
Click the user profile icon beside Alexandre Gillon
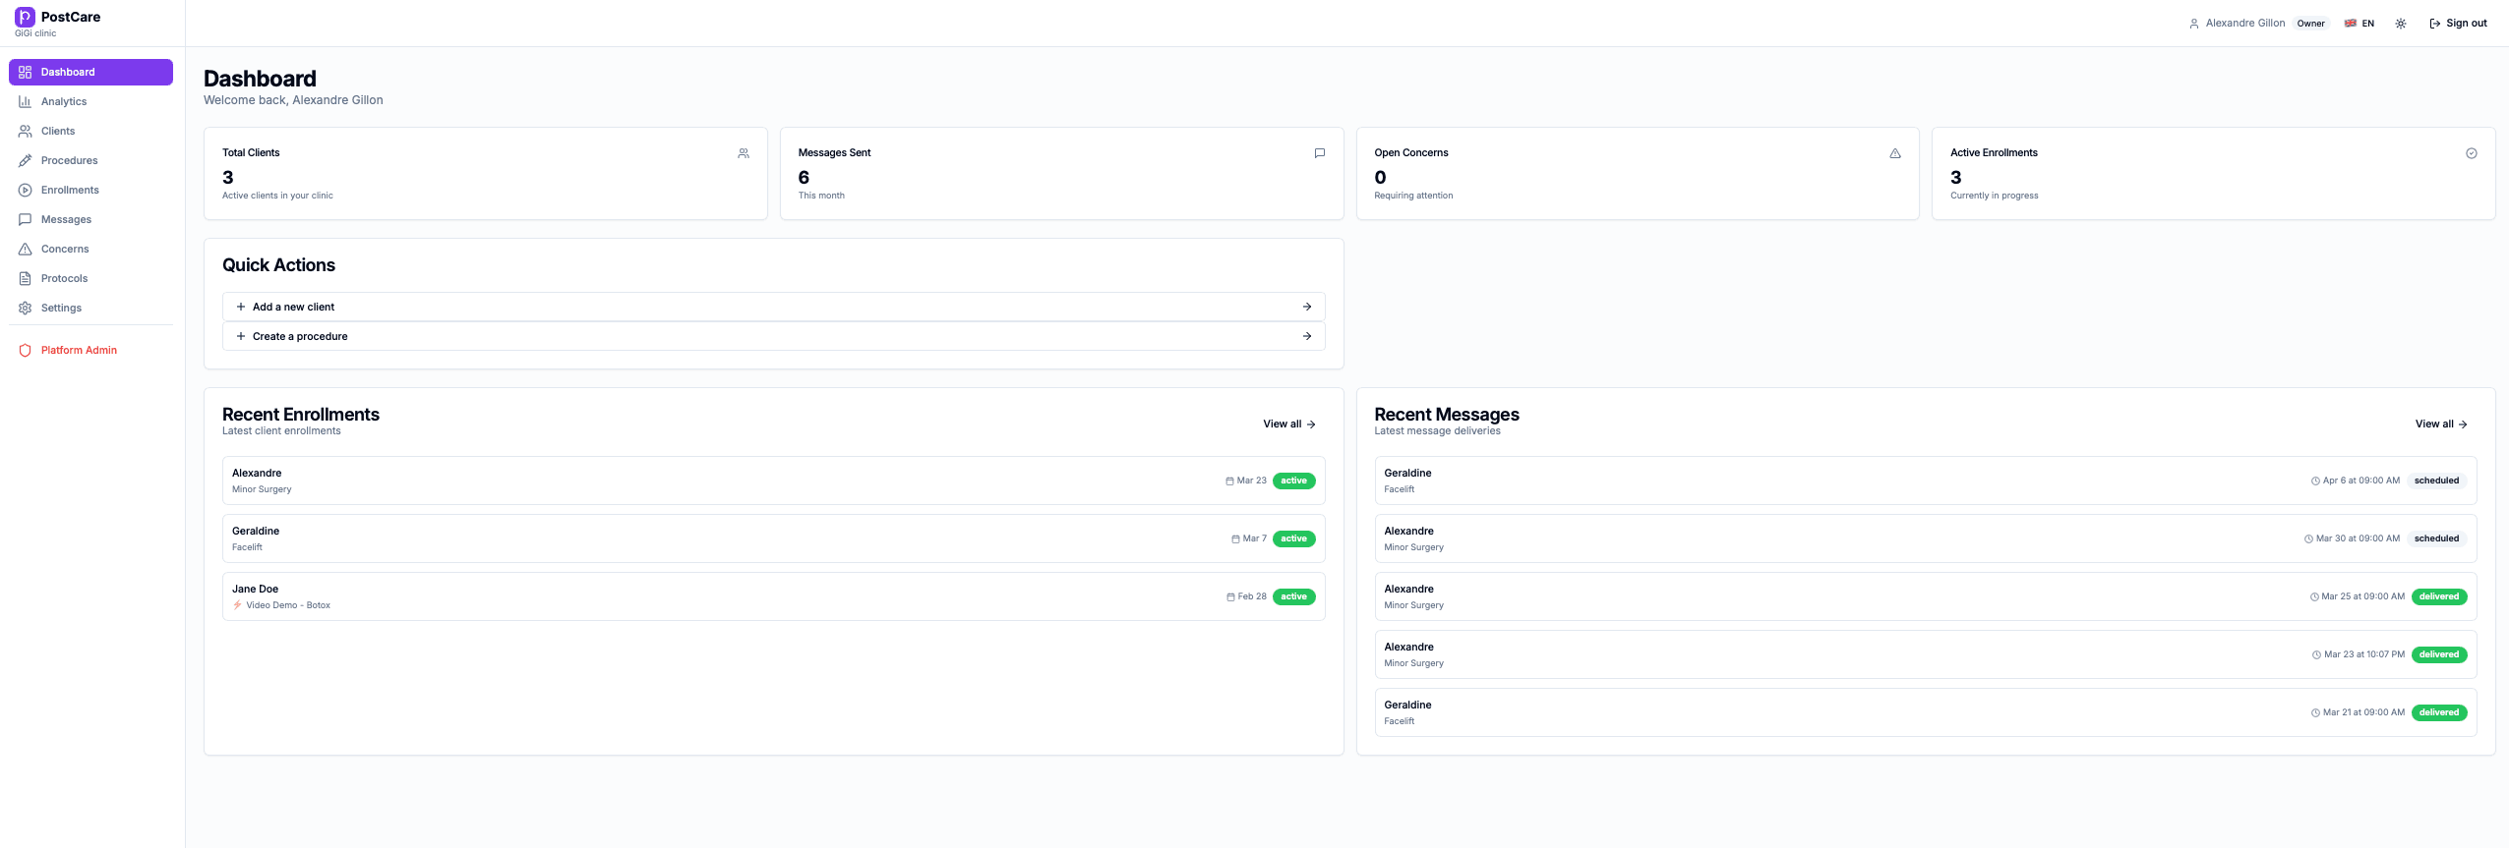pos(2194,24)
